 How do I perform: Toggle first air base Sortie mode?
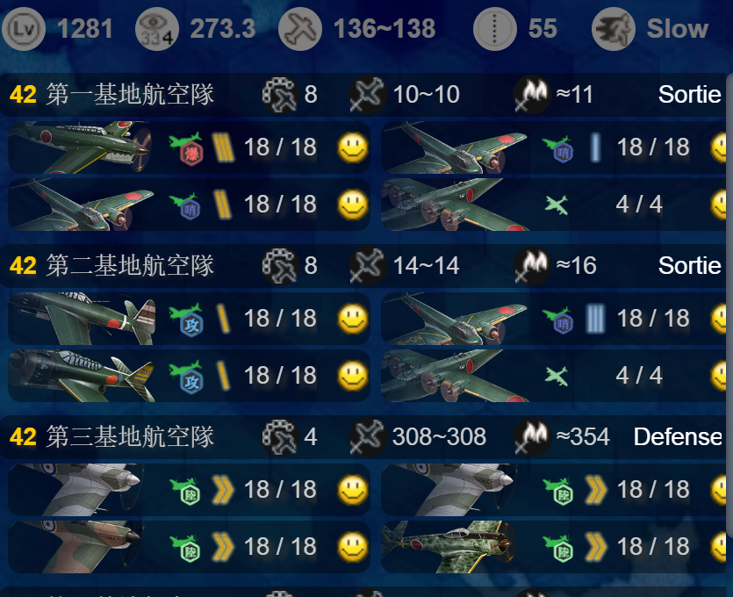click(689, 95)
